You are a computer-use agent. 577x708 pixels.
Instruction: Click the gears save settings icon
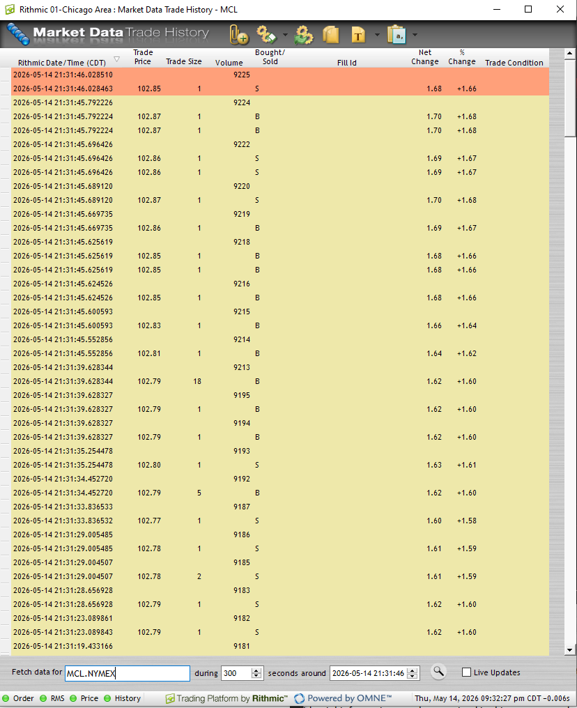[x=266, y=34]
